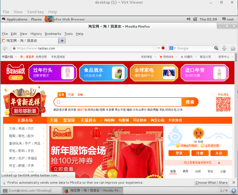Click the 注册 button
This screenshot has height=195, width=238.
click(200, 153)
